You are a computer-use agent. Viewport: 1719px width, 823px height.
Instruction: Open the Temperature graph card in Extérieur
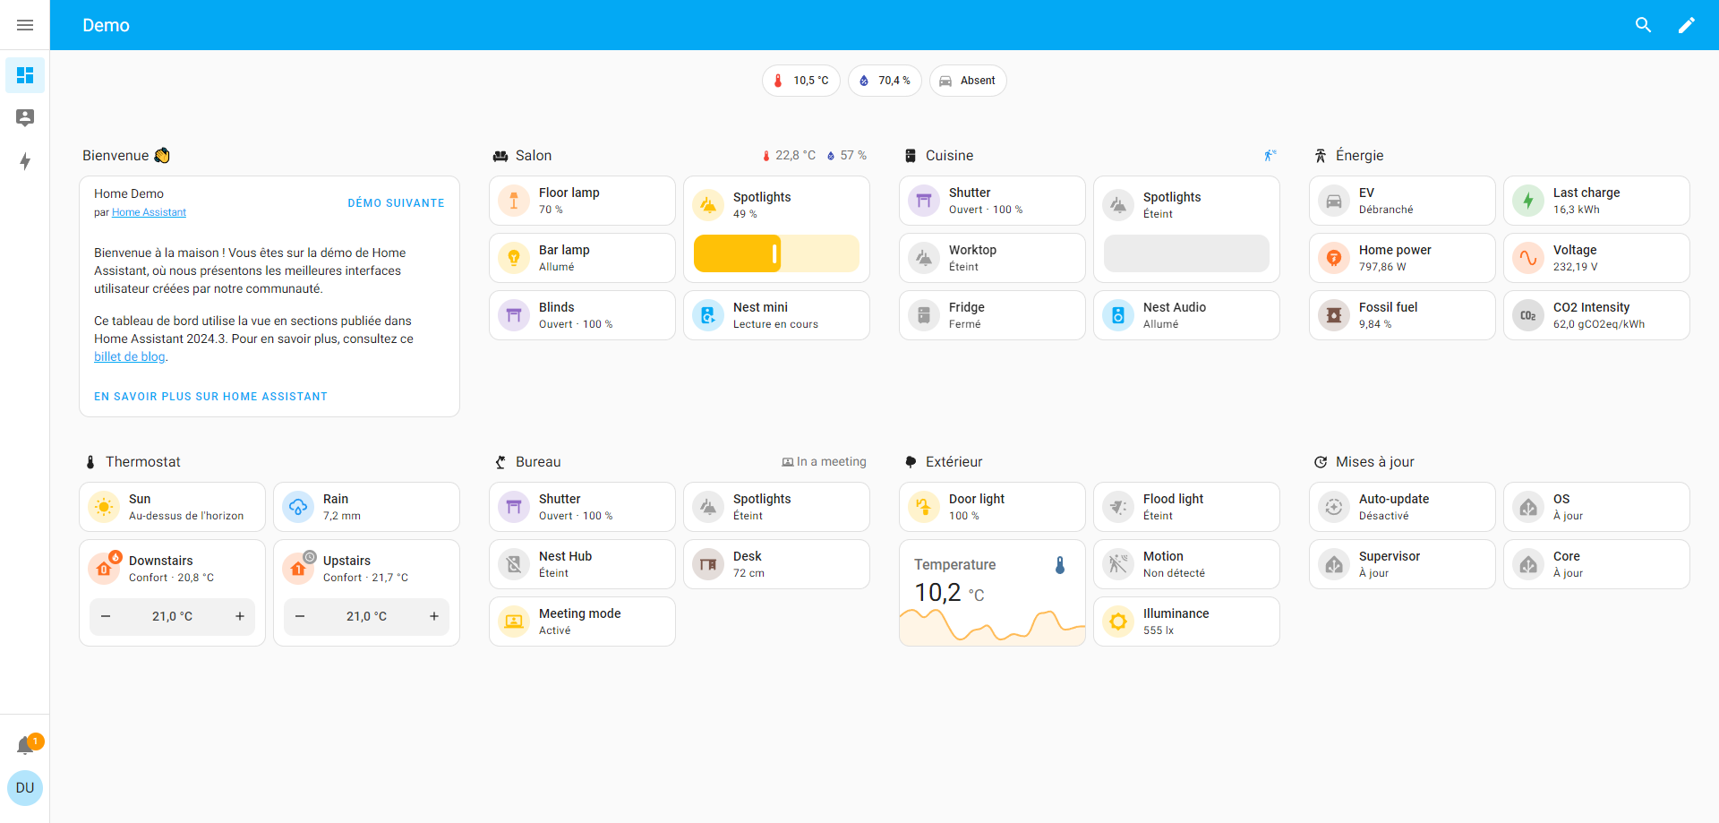pos(992,593)
